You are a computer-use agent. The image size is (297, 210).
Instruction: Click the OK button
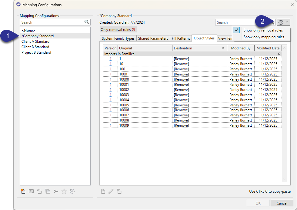[258, 203]
